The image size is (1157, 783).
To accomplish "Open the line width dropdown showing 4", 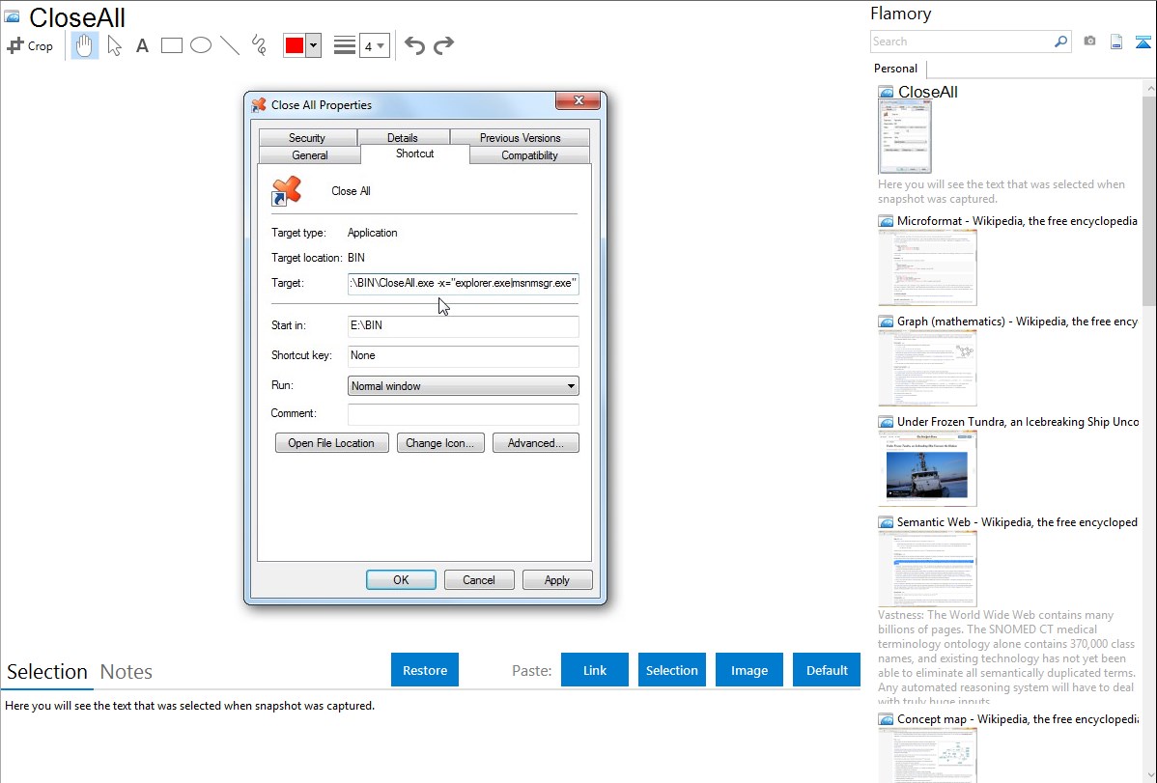I will pyautogui.click(x=374, y=45).
